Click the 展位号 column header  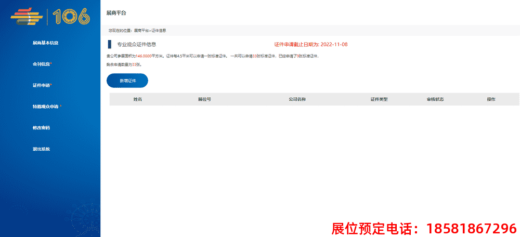[204, 99]
